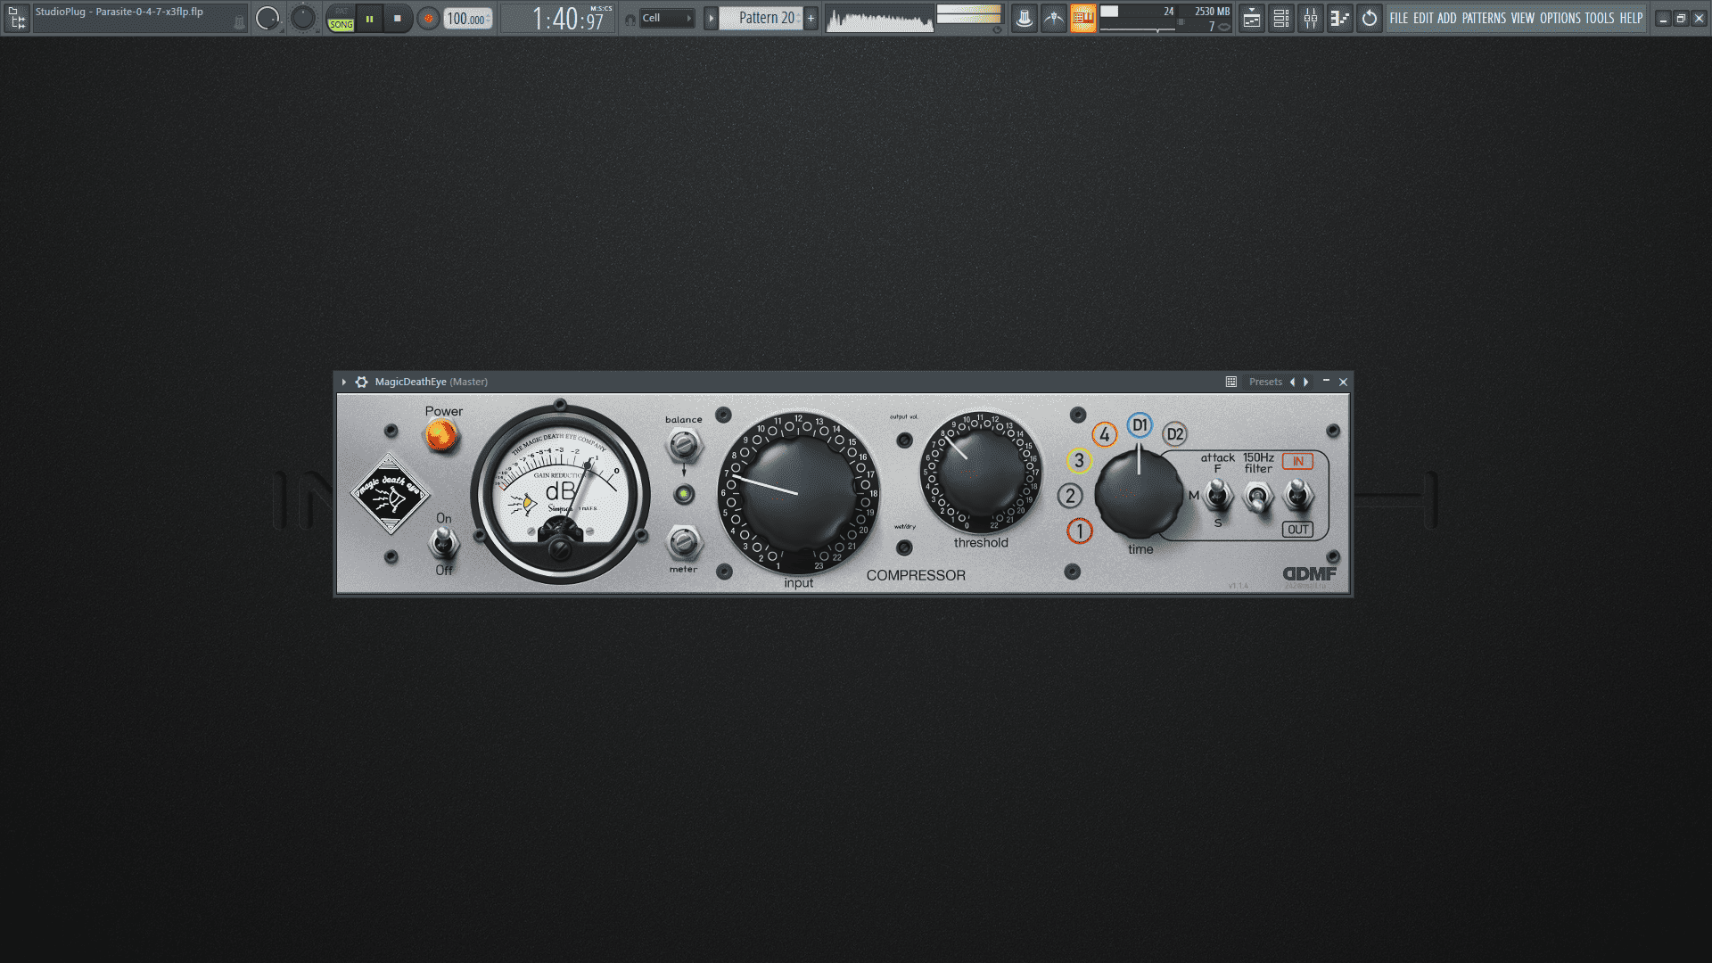
Task: Select time position 4
Action: coord(1105,435)
